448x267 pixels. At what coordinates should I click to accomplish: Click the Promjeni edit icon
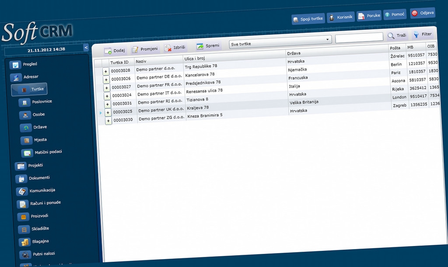coord(135,50)
